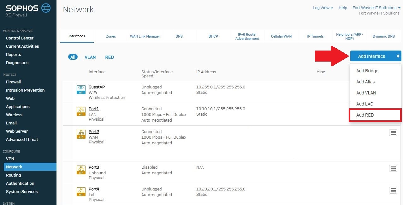Click the Port2 ethernet icon
The image size is (403, 205).
pyautogui.click(x=81, y=134)
